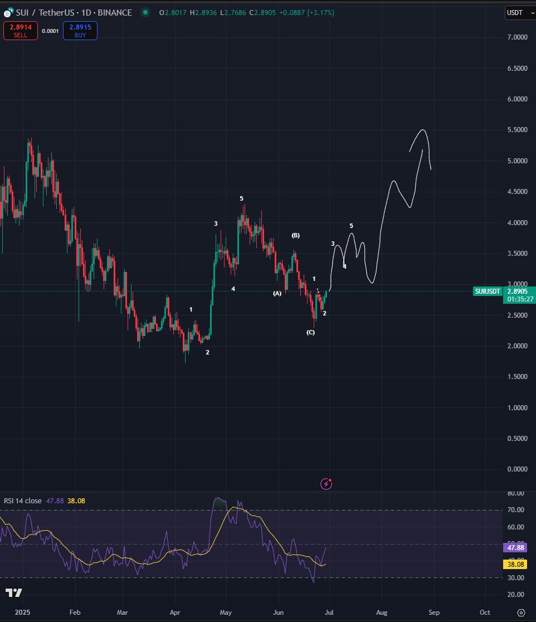Click the 0.0001 spread value
Screen dimensions: 536x622
51,31
